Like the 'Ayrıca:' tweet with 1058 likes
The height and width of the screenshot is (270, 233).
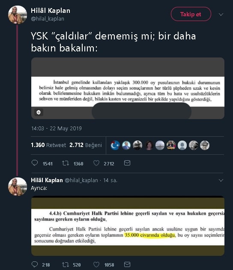click(96, 264)
